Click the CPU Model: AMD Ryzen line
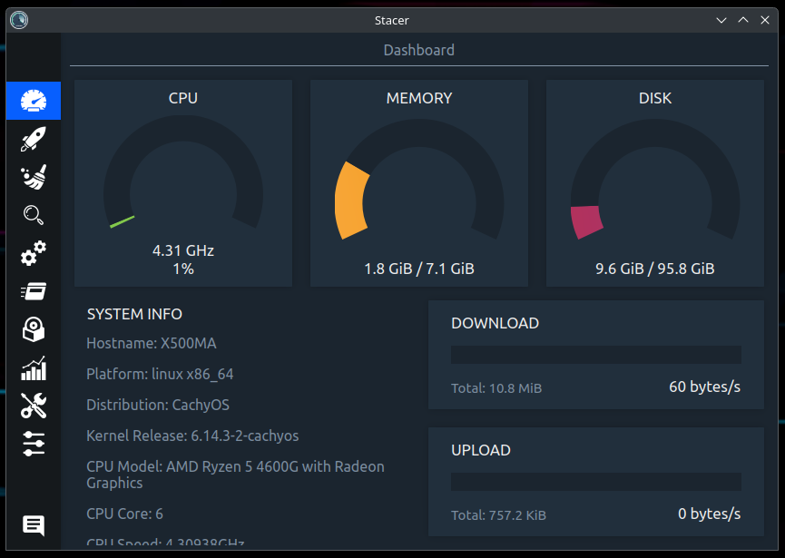 pos(235,475)
